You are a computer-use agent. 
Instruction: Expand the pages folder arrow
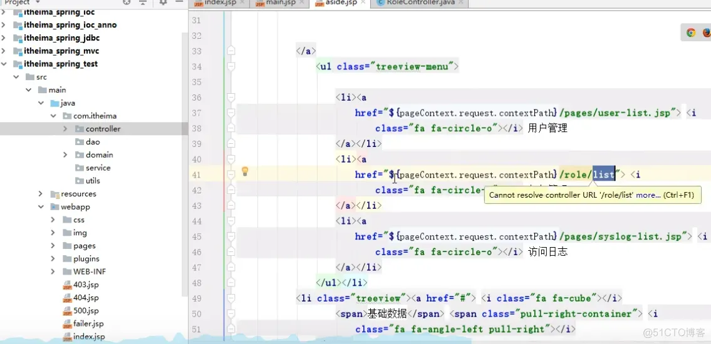coord(53,246)
